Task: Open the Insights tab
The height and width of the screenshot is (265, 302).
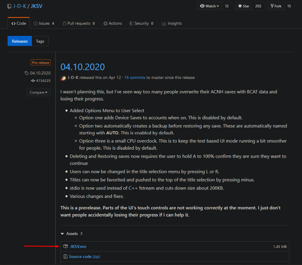Action: point(172,23)
